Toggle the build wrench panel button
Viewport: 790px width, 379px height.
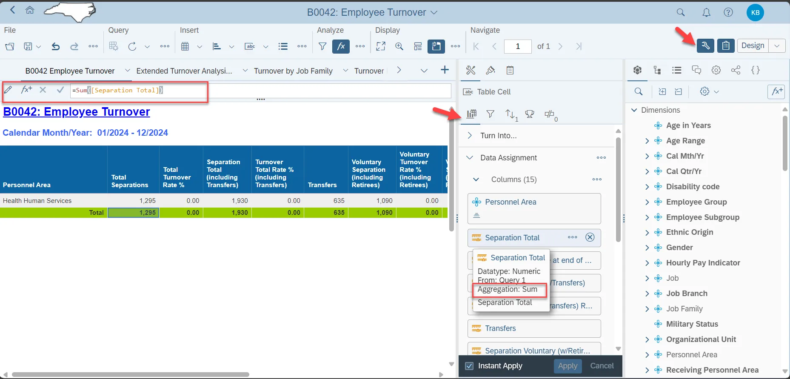click(x=705, y=46)
